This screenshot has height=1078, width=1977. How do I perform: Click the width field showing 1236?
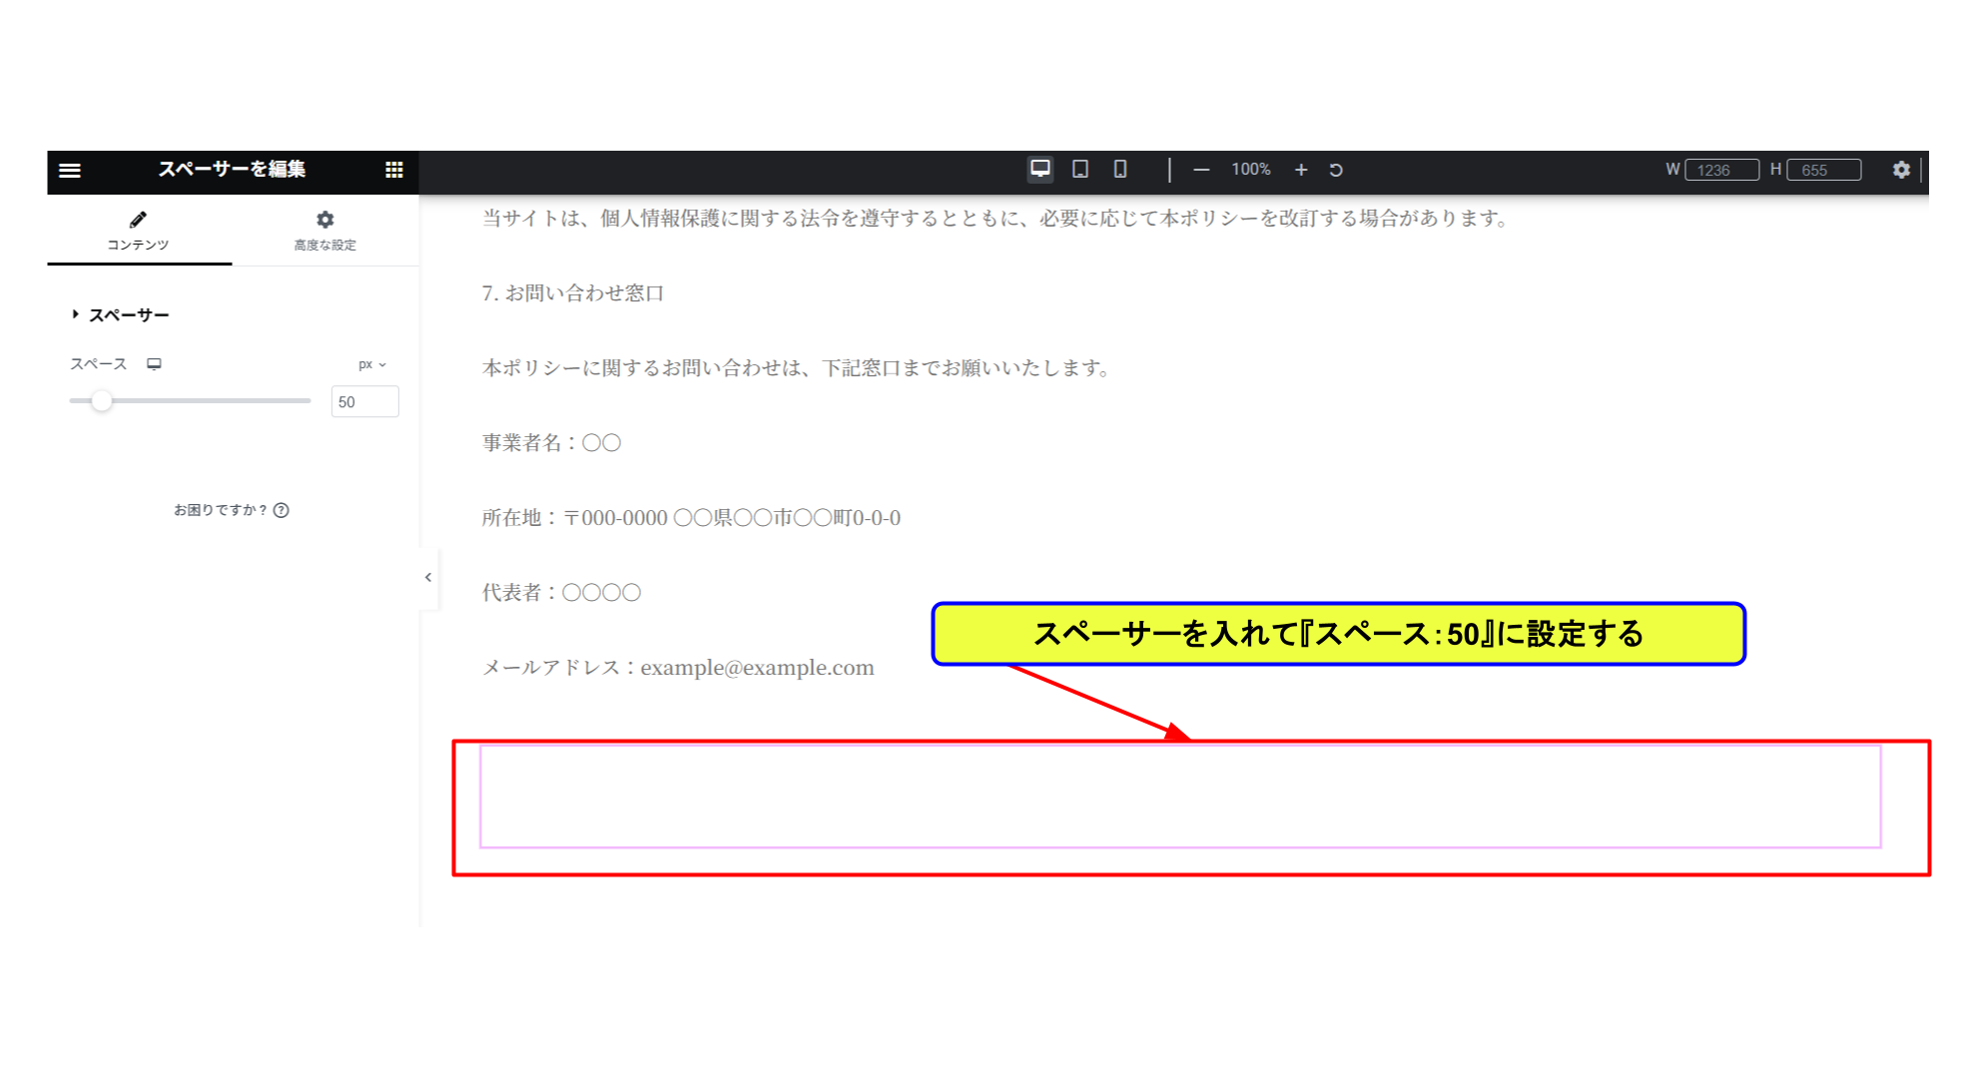(1722, 171)
